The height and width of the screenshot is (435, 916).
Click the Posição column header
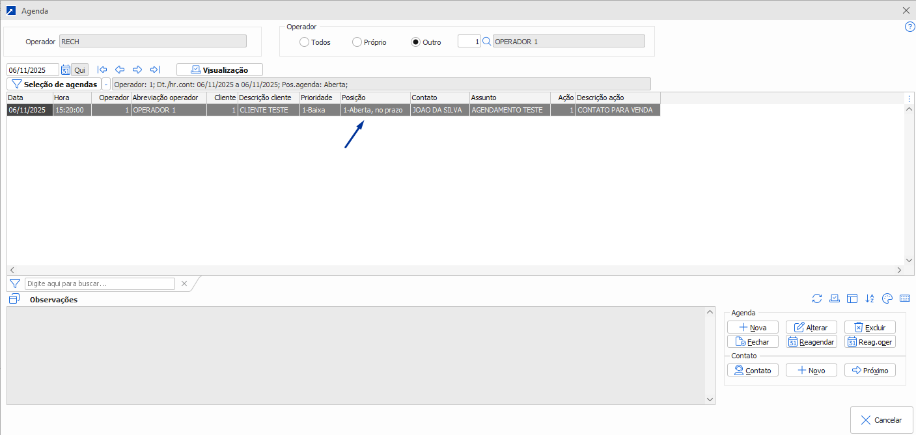click(x=376, y=98)
